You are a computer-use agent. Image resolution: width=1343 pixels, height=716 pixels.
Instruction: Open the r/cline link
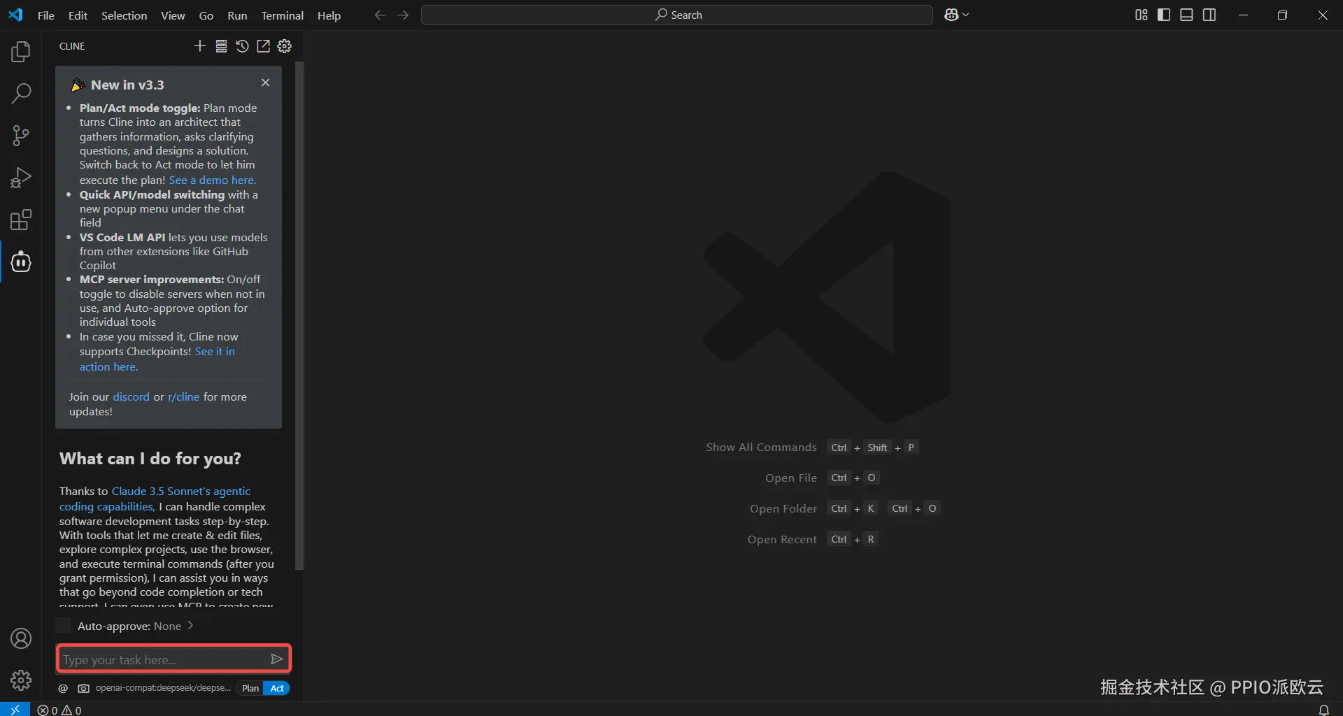click(x=184, y=396)
